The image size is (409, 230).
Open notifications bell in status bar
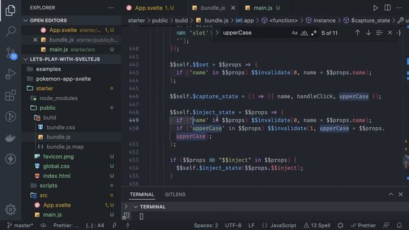(x=399, y=226)
